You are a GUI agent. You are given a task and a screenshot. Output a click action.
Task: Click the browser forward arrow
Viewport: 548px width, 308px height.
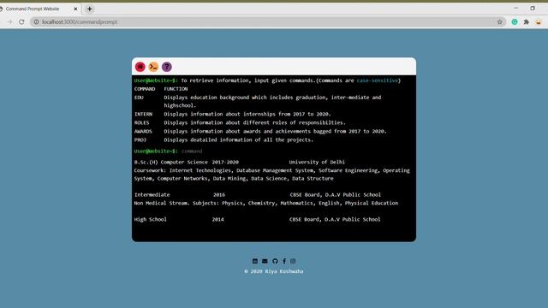(9, 21)
